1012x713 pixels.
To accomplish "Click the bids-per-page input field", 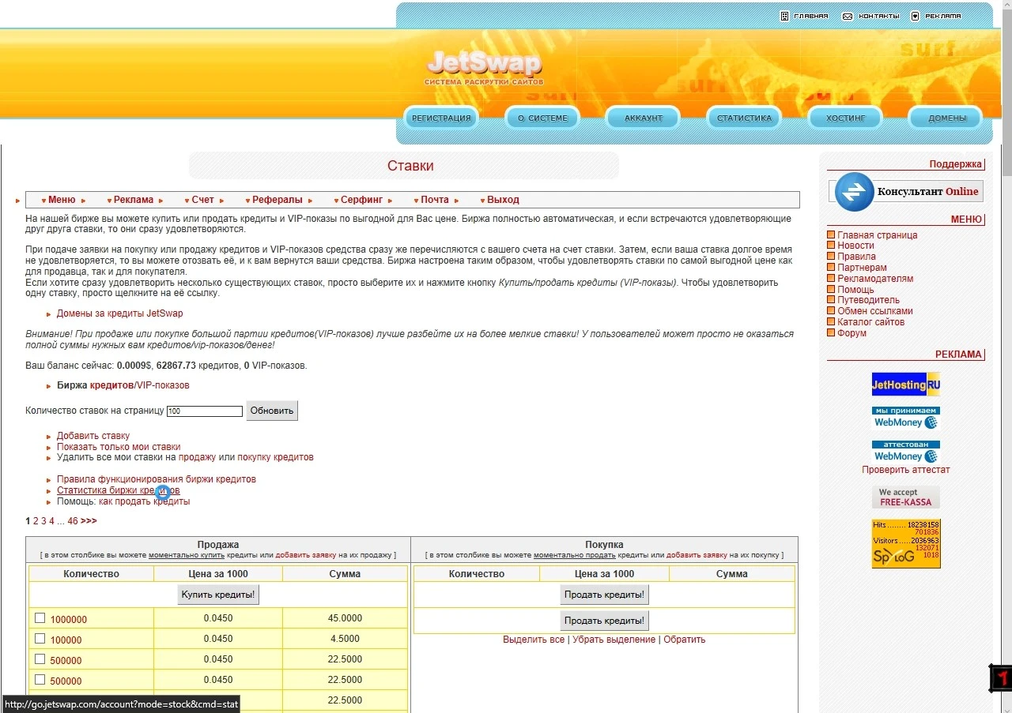I will (x=205, y=411).
